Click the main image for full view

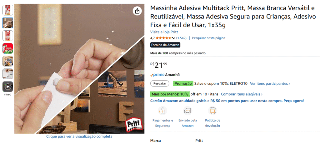pyautogui.click(x=79, y=69)
